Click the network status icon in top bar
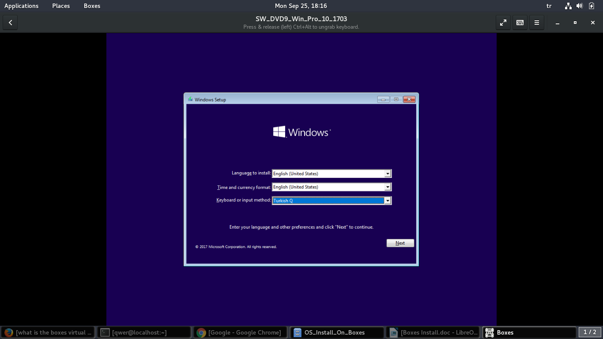The height and width of the screenshot is (339, 603). point(568,6)
